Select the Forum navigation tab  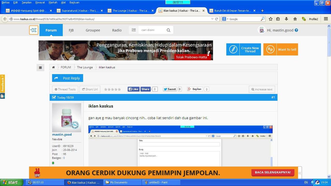(51, 30)
